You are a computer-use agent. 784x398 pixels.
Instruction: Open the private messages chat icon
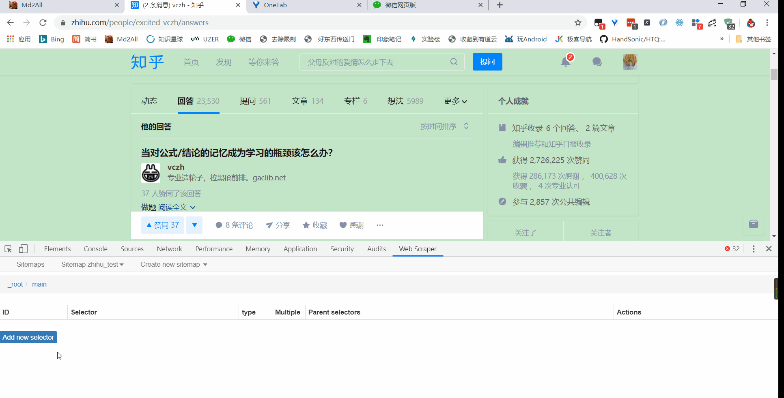[597, 62]
